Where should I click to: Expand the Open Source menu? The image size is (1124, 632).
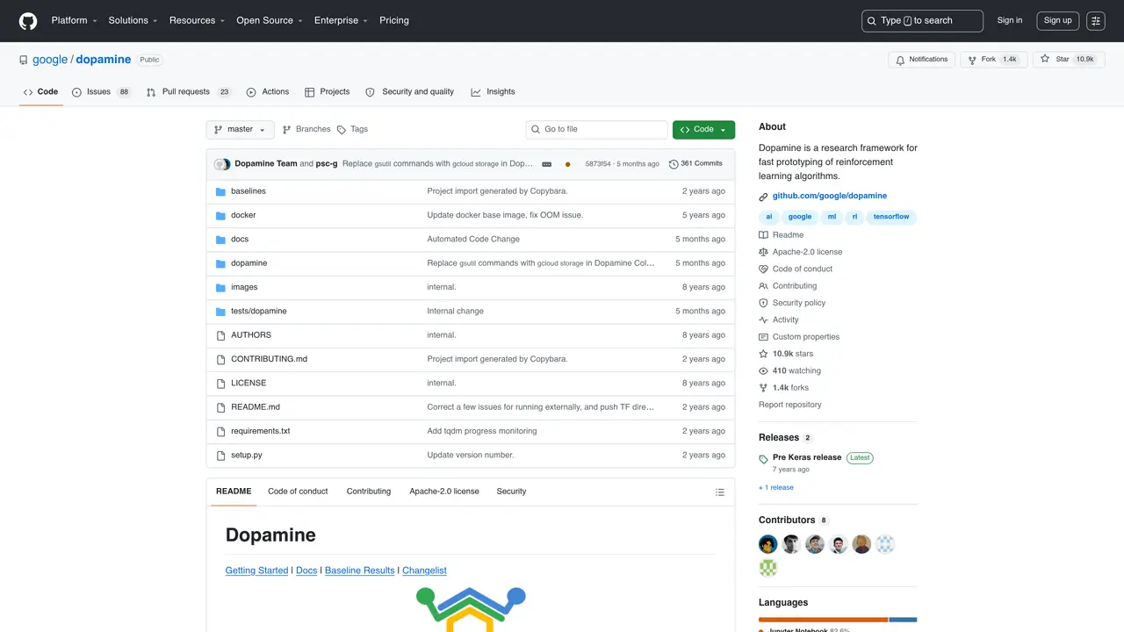pyautogui.click(x=270, y=20)
